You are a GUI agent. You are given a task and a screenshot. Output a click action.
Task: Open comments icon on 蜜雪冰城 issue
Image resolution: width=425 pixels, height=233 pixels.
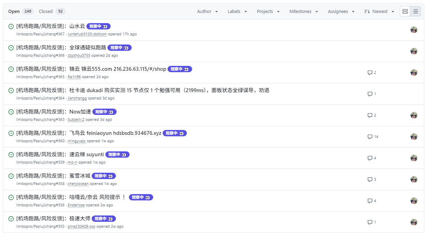[372, 179]
